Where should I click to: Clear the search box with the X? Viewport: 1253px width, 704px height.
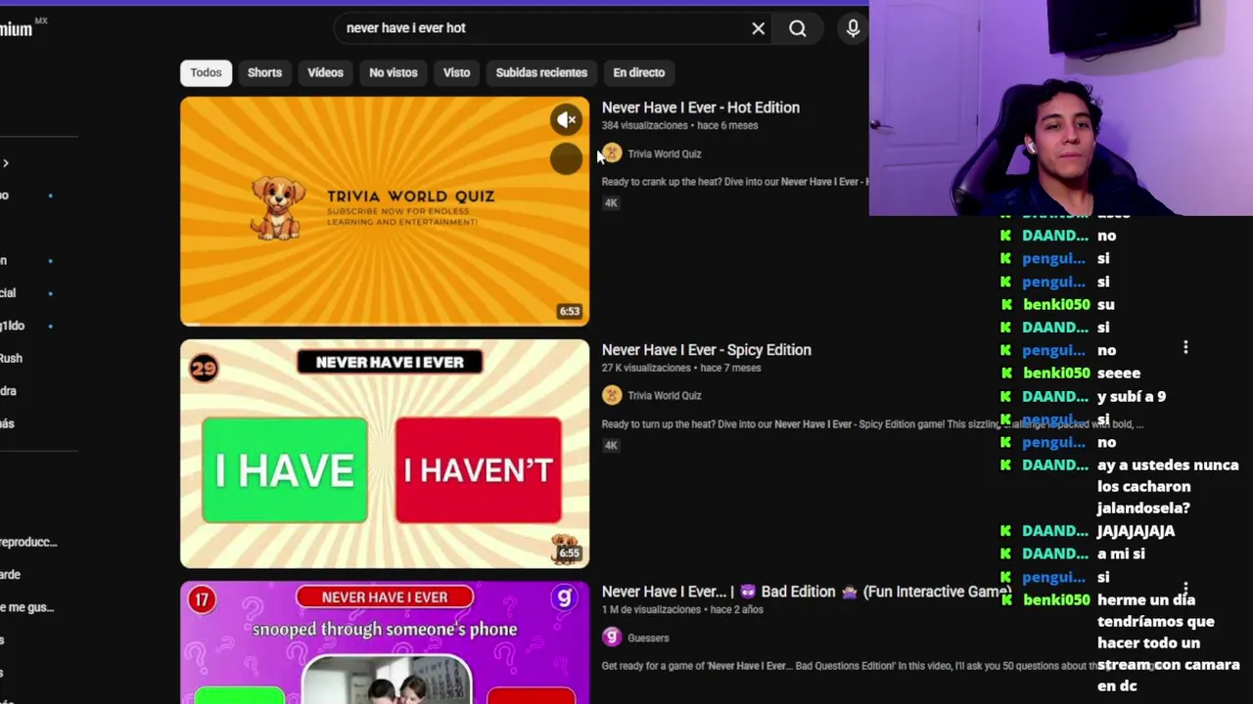pyautogui.click(x=758, y=28)
